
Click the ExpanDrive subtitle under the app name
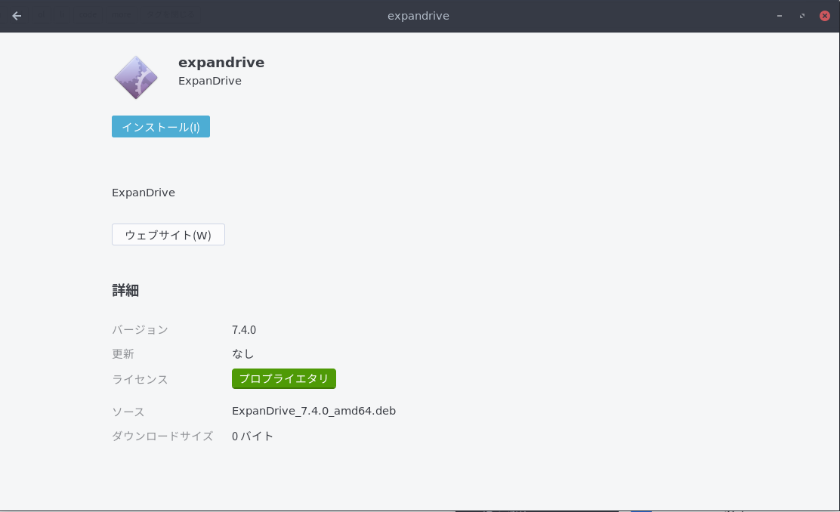[x=210, y=81]
